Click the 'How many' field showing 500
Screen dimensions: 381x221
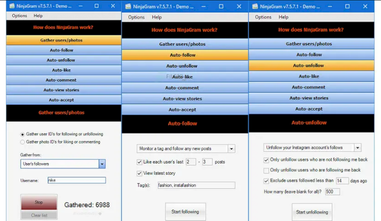pyautogui.click(x=332, y=191)
